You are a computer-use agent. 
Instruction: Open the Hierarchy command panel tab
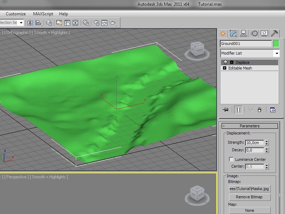(x=244, y=34)
